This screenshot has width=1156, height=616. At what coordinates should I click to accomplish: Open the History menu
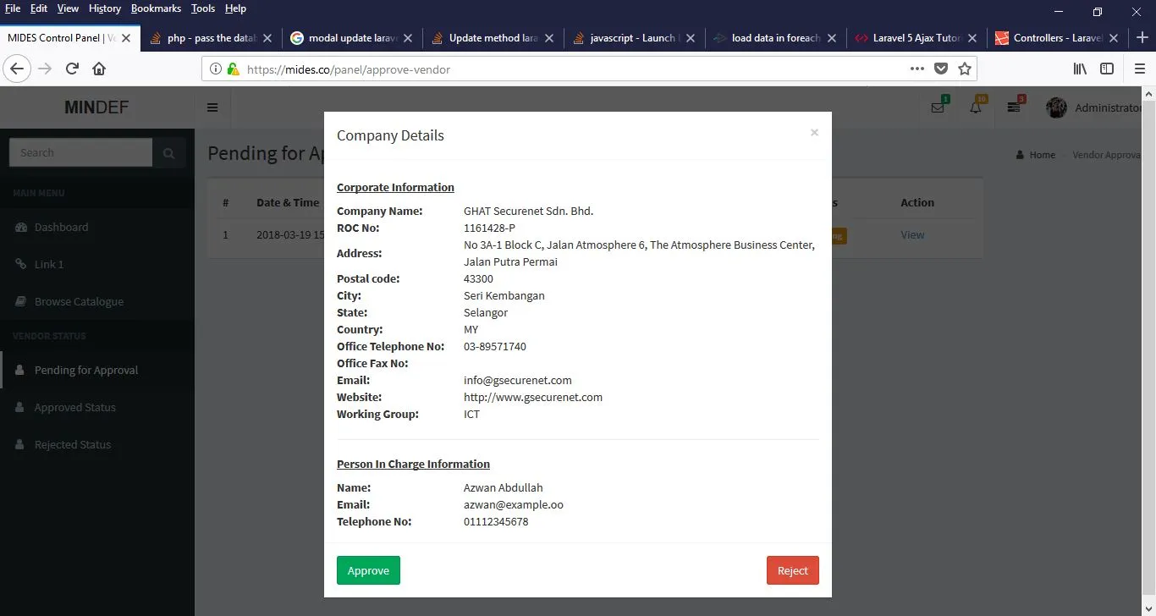point(105,8)
